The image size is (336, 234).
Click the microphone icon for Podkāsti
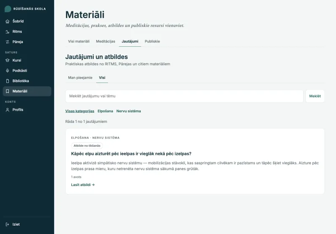[x=8, y=71]
